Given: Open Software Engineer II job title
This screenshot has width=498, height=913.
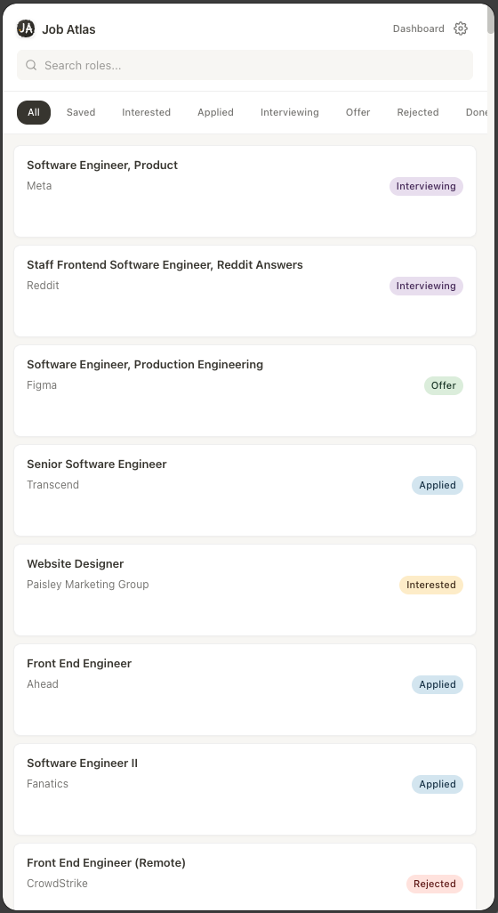Looking at the screenshot, I should pos(82,763).
